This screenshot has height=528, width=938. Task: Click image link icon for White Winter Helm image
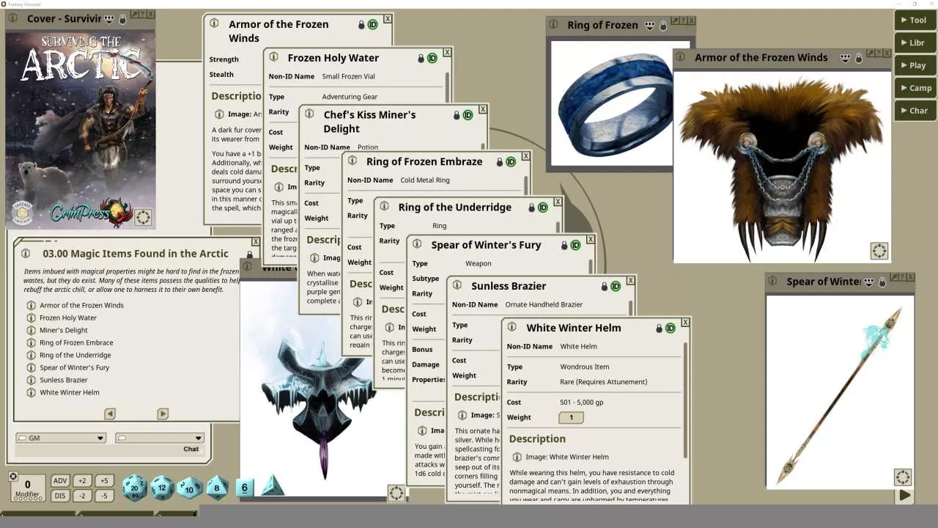[x=517, y=457]
